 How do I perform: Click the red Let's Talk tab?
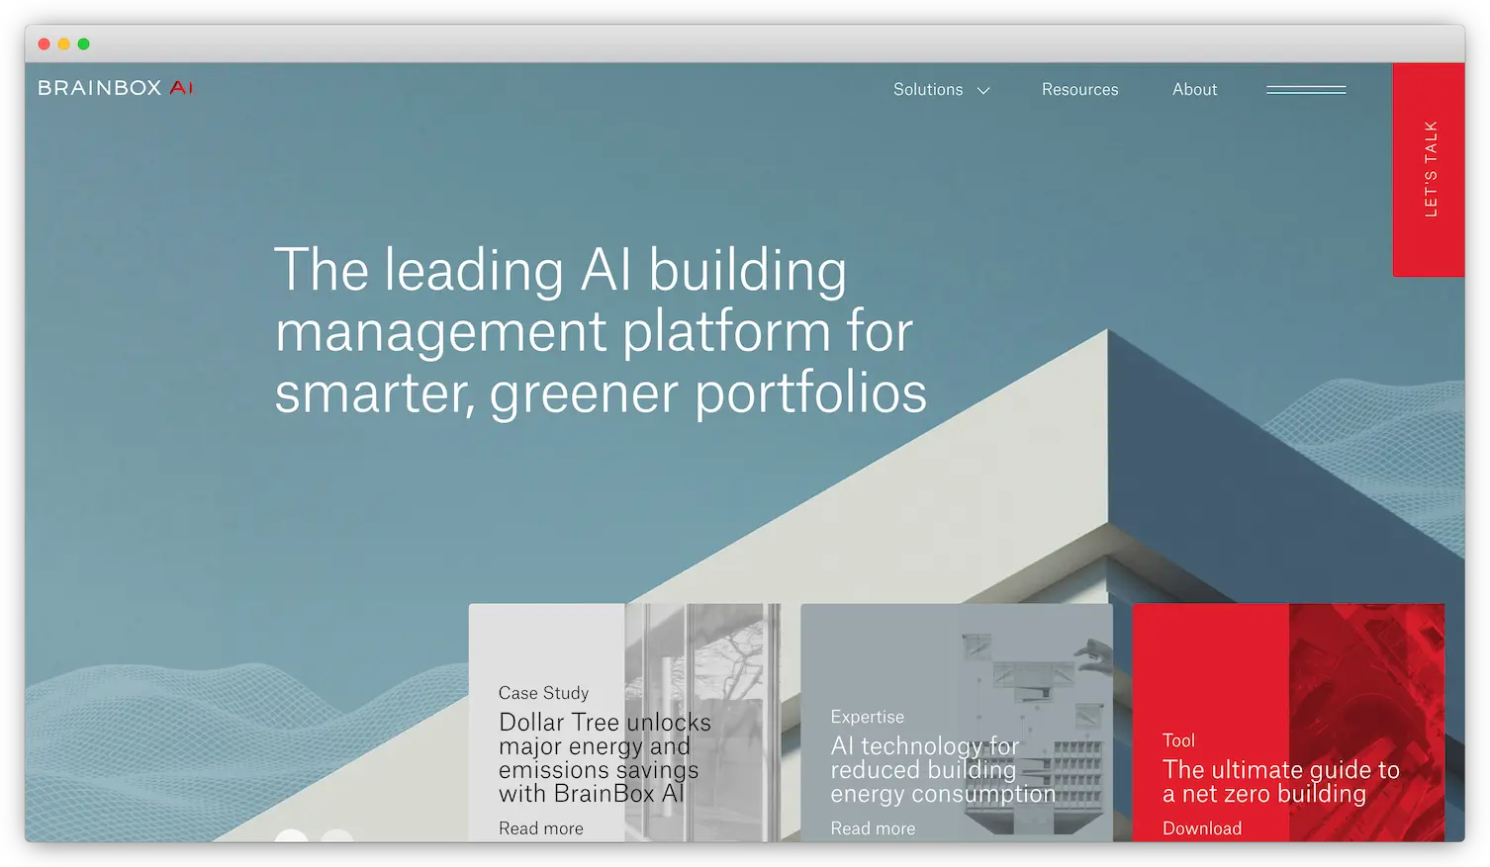pyautogui.click(x=1429, y=170)
